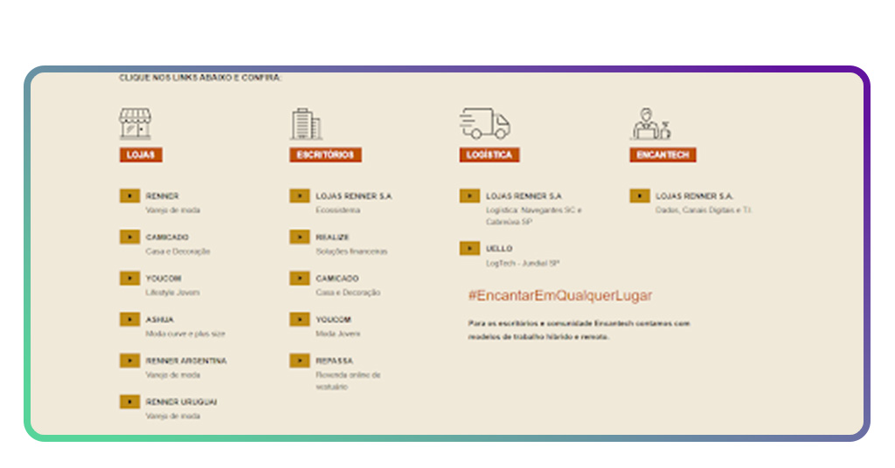The height and width of the screenshot is (468, 895).
Task: Click the #EncantarEmQualquerLugar hashtag text
Action: pyautogui.click(x=559, y=296)
